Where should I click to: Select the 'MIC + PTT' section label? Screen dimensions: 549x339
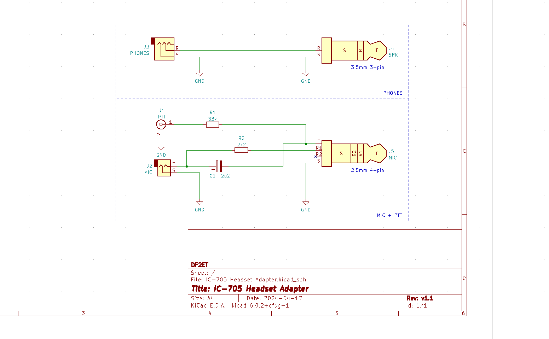389,215
